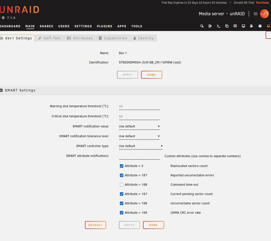Open the Shares menu

pyautogui.click(x=46, y=26)
